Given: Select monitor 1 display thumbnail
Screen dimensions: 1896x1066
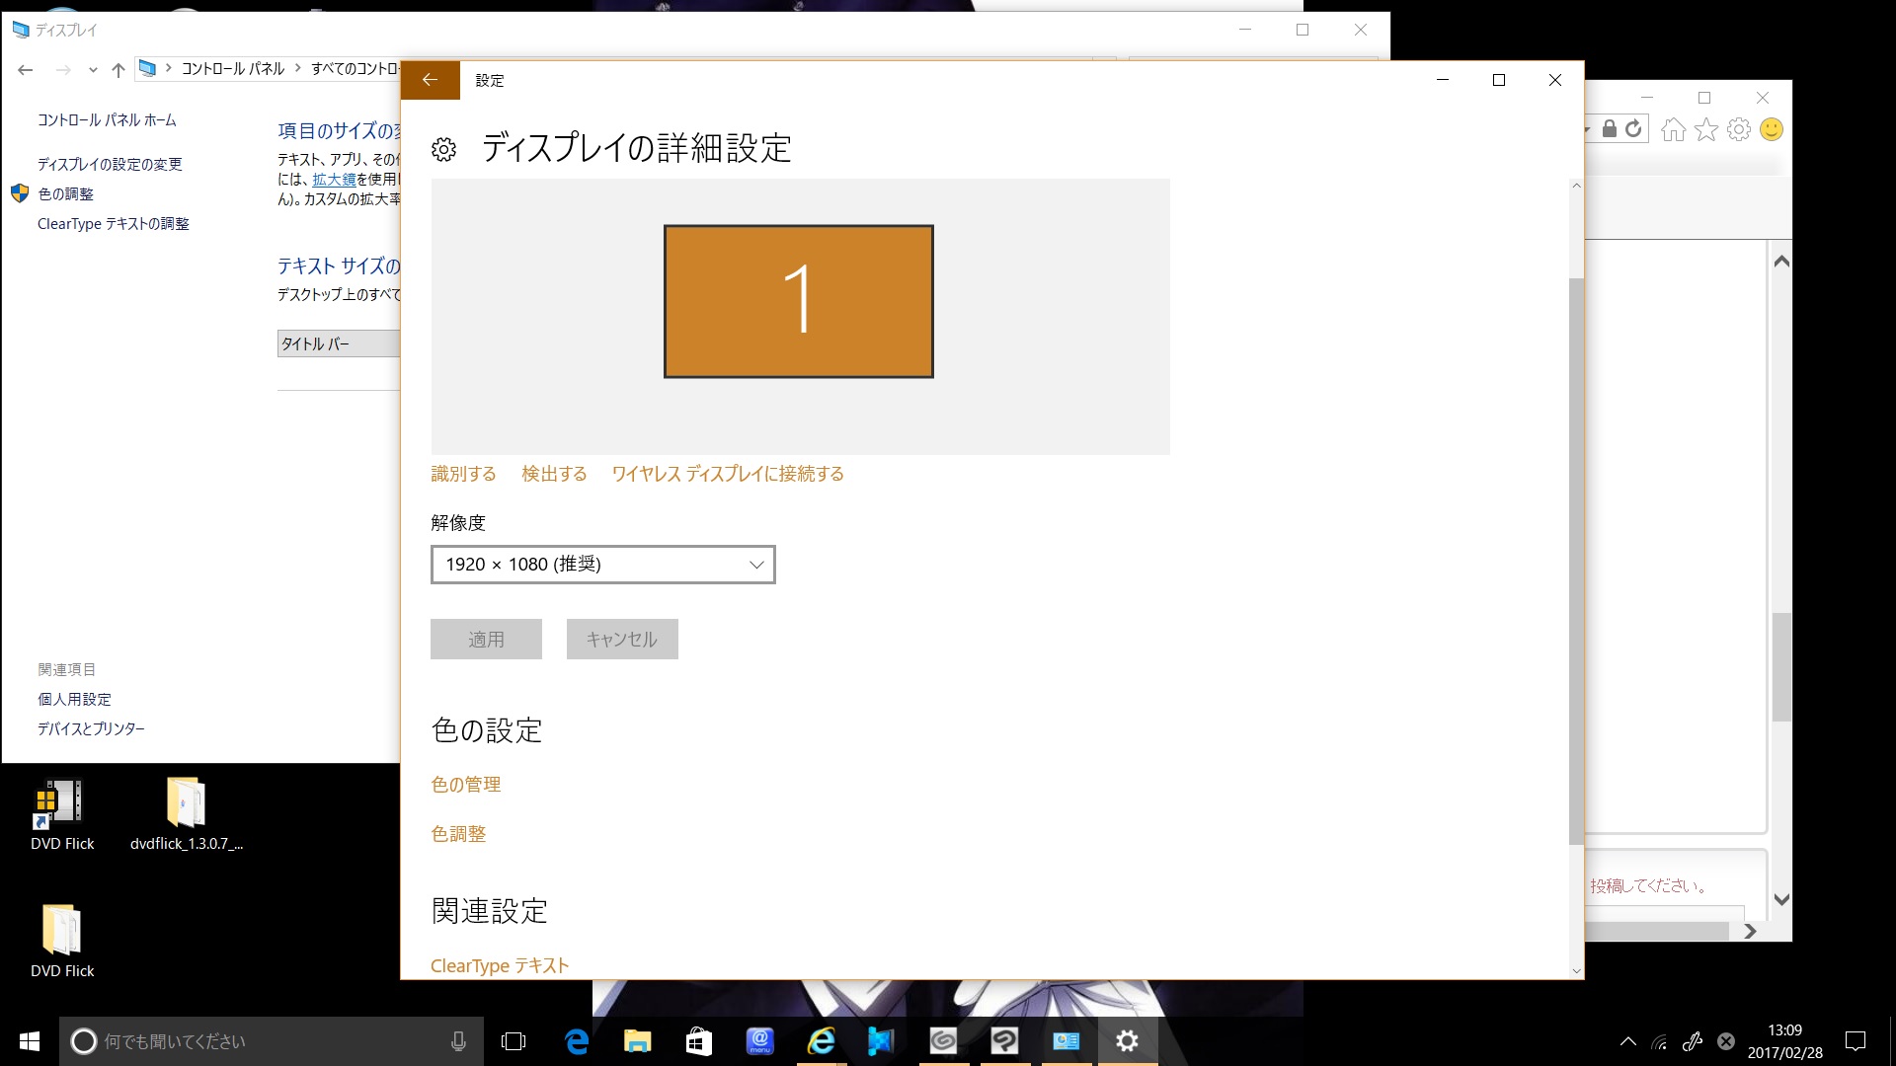Looking at the screenshot, I should coord(798,301).
